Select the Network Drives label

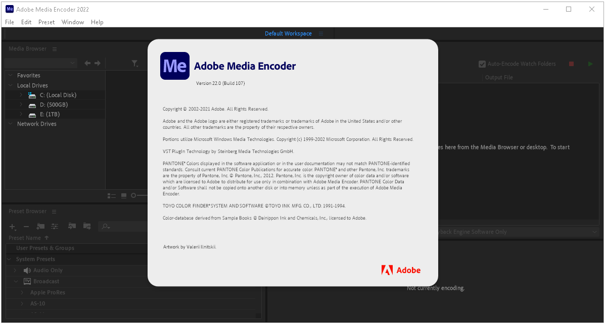coord(37,124)
